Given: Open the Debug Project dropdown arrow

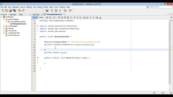Looking at the screenshot, I should [x=68, y=10].
